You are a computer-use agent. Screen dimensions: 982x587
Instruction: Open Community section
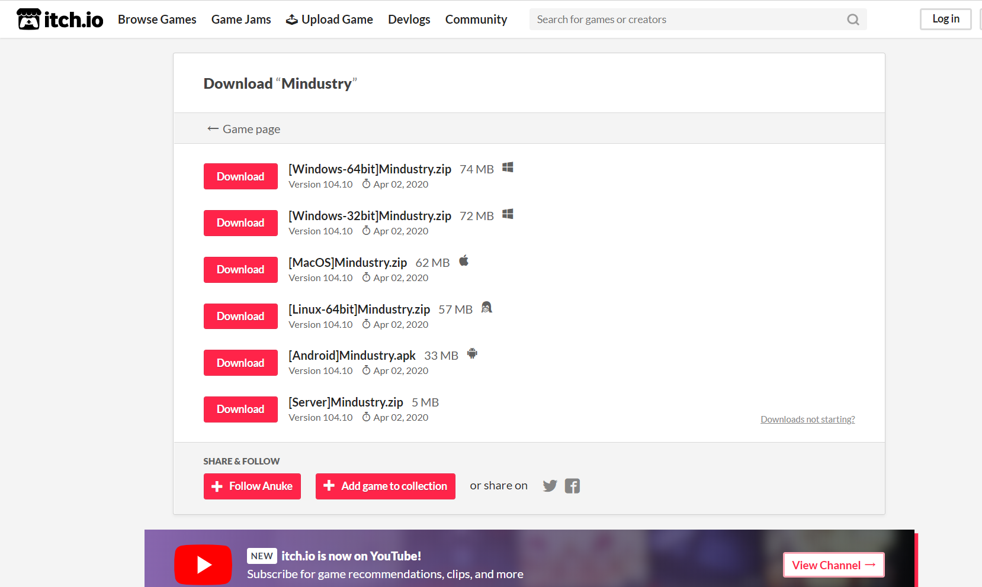[476, 20]
